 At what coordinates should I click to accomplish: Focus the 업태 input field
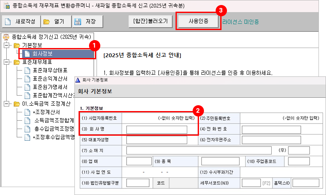139,161
